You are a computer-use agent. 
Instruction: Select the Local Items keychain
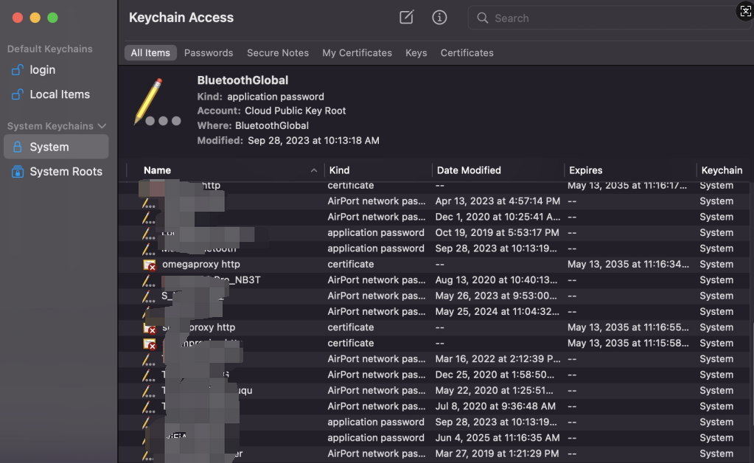(x=56, y=94)
